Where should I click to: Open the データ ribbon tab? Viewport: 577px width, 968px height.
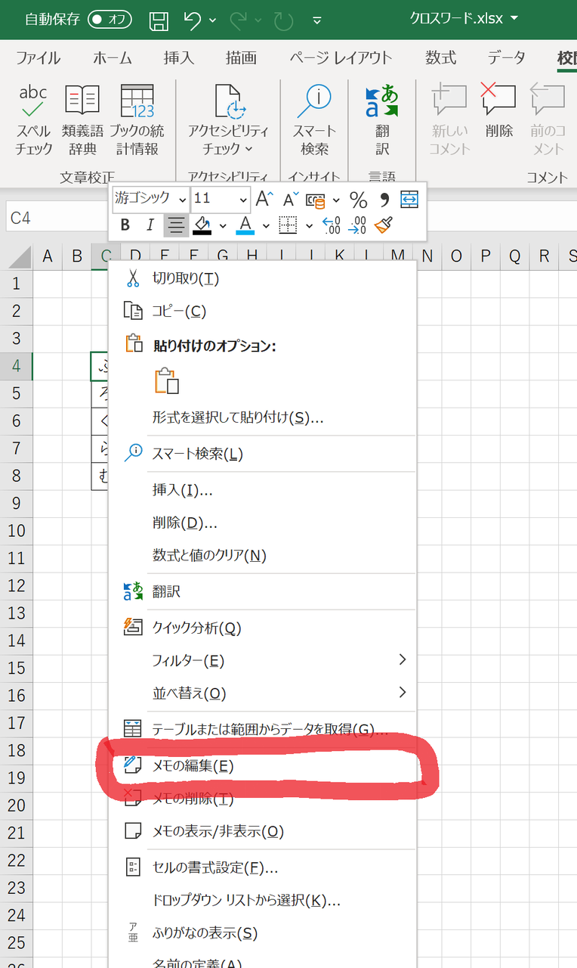click(507, 58)
